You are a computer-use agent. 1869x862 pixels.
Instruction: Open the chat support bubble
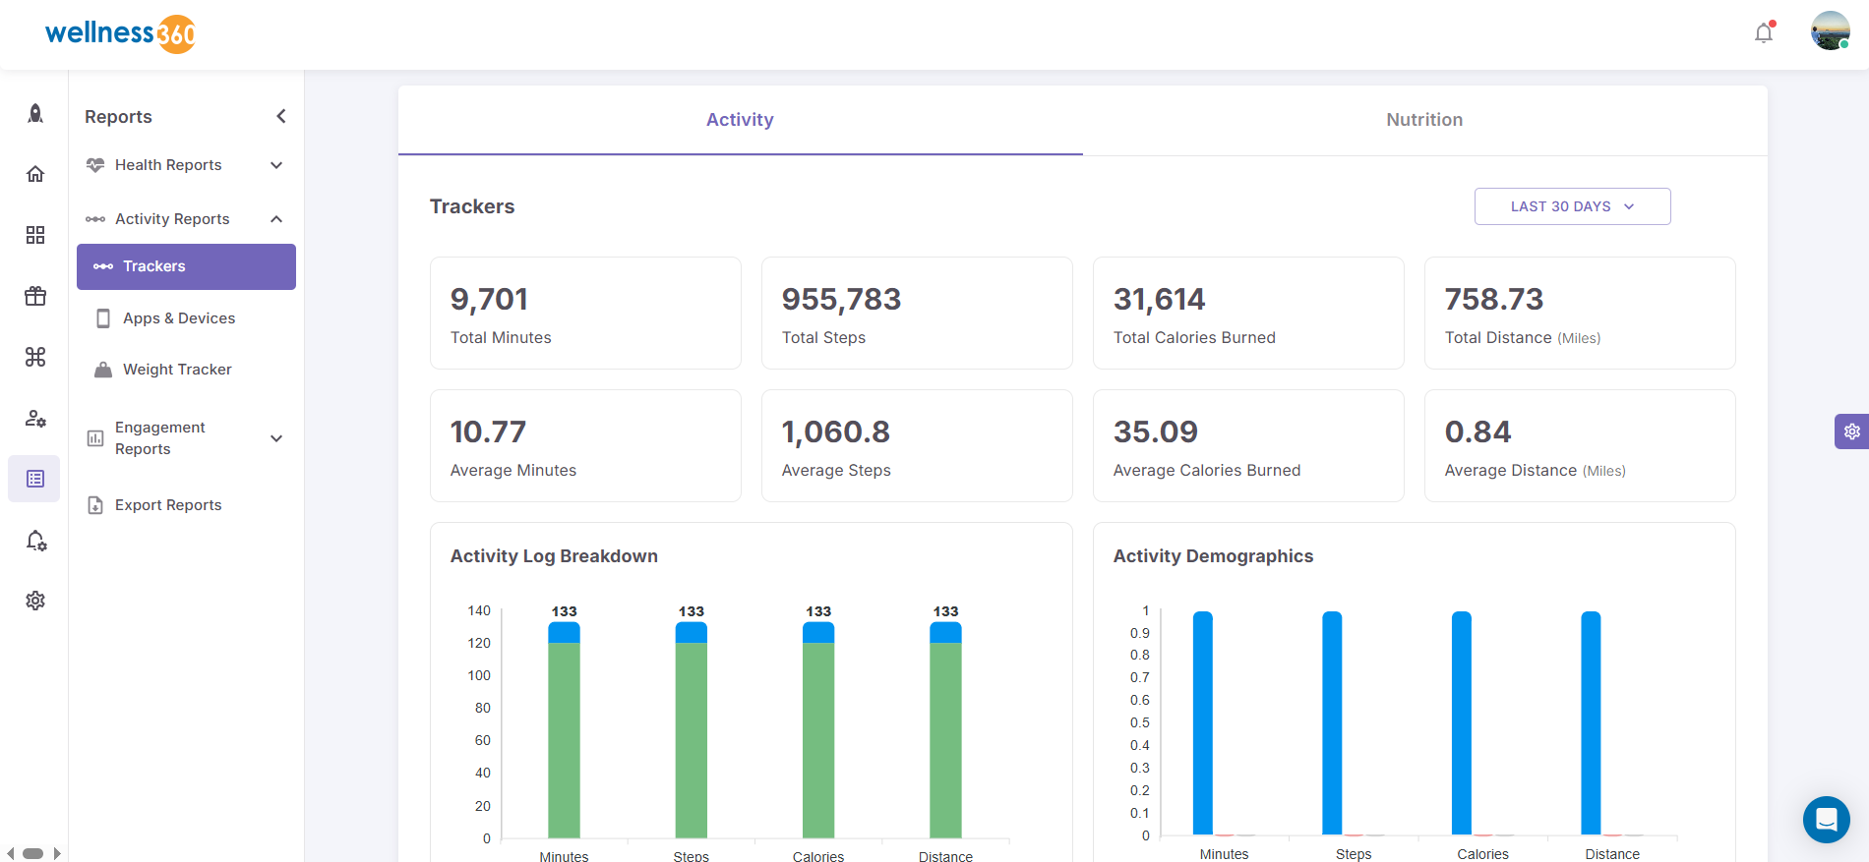click(1826, 819)
